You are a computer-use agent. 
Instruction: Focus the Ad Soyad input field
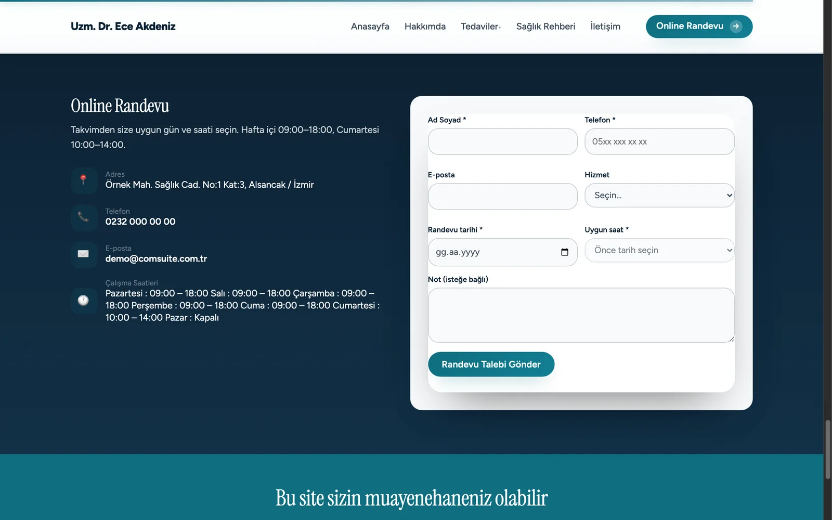[x=502, y=141]
